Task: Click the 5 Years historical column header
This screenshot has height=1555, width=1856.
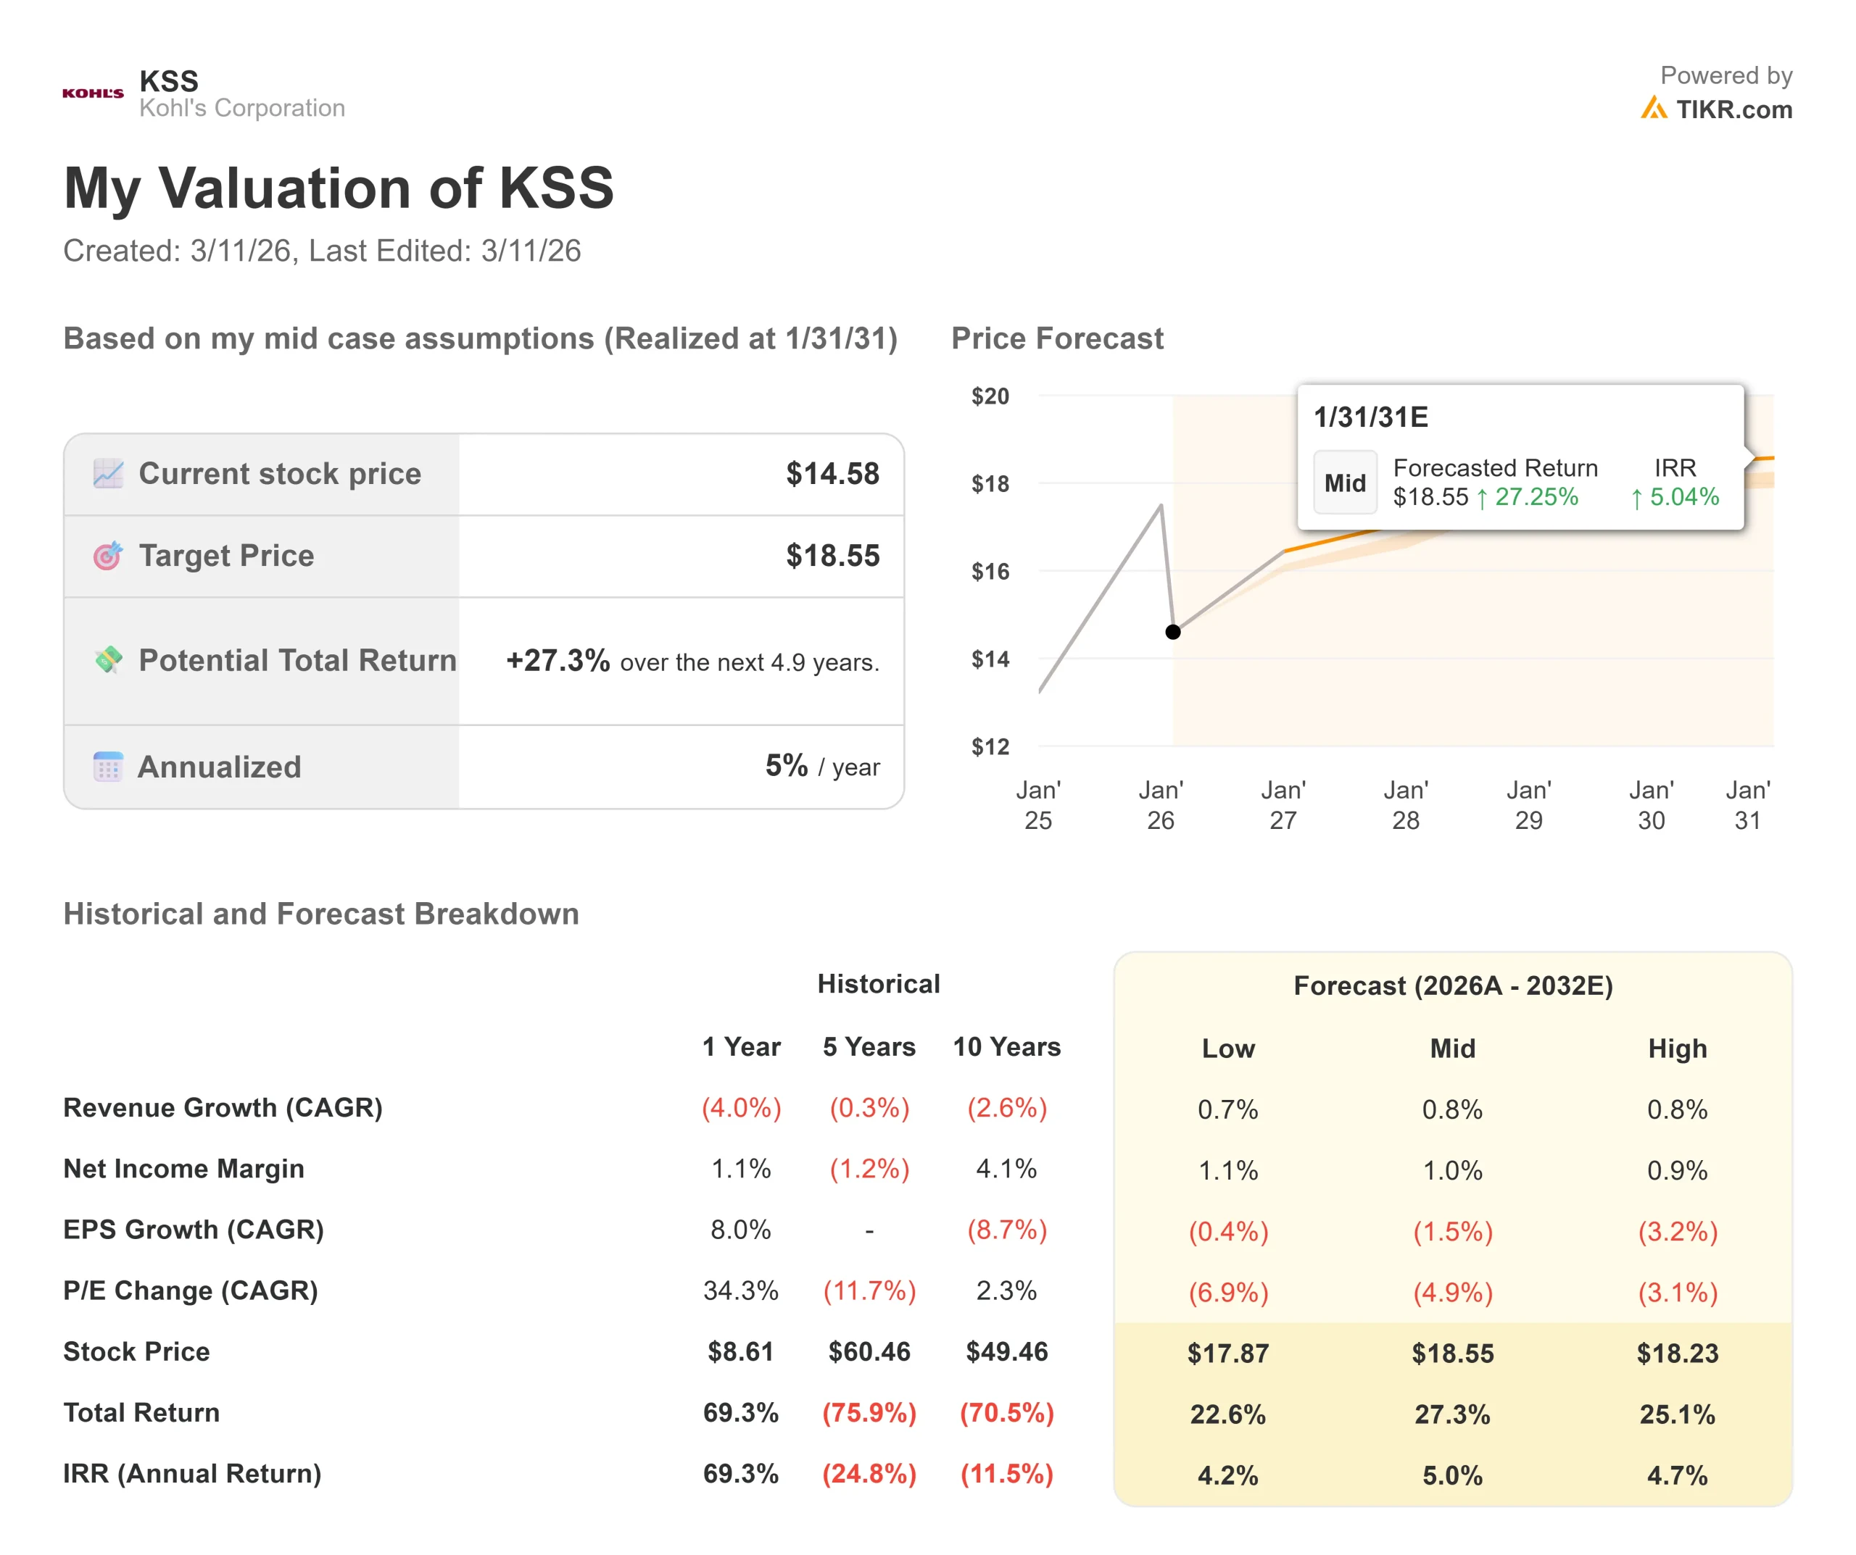Action: coord(869,1047)
